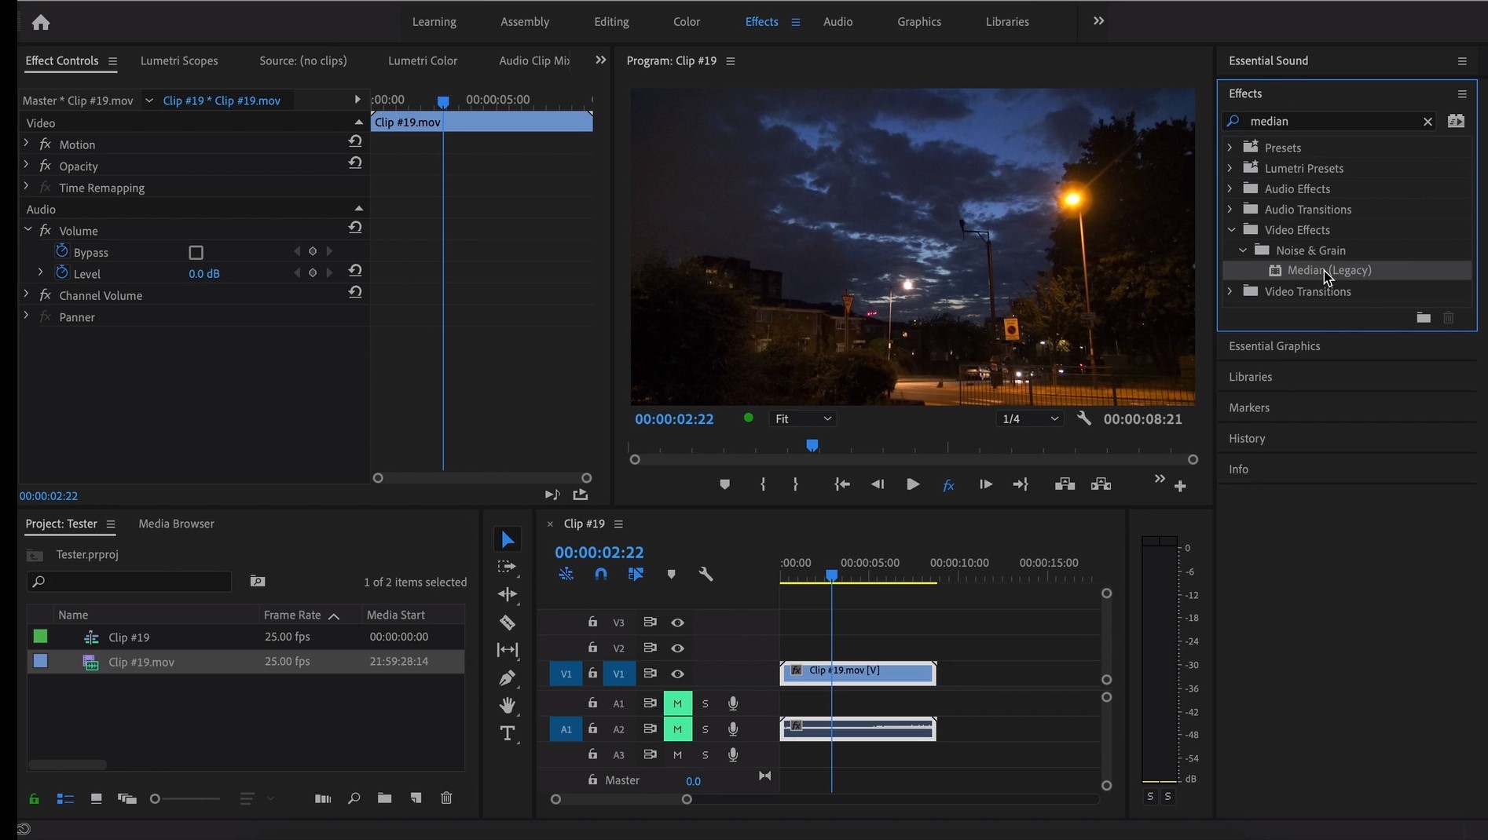Open program monitor settings wrench
The height and width of the screenshot is (840, 1488).
(x=1084, y=418)
